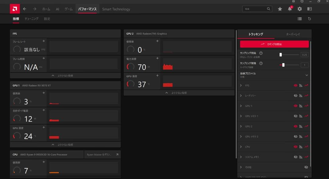
Task: Click the FPS サンプリング間隔 slider handle
Action: click(x=281, y=55)
